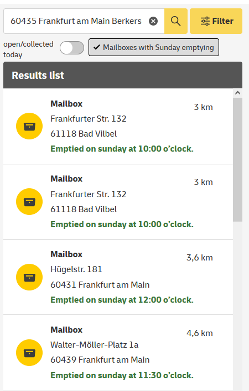This screenshot has width=249, height=391.
Task: Click the Walter-Möller-Platz 1a mailbox icon
Action: coord(29,353)
